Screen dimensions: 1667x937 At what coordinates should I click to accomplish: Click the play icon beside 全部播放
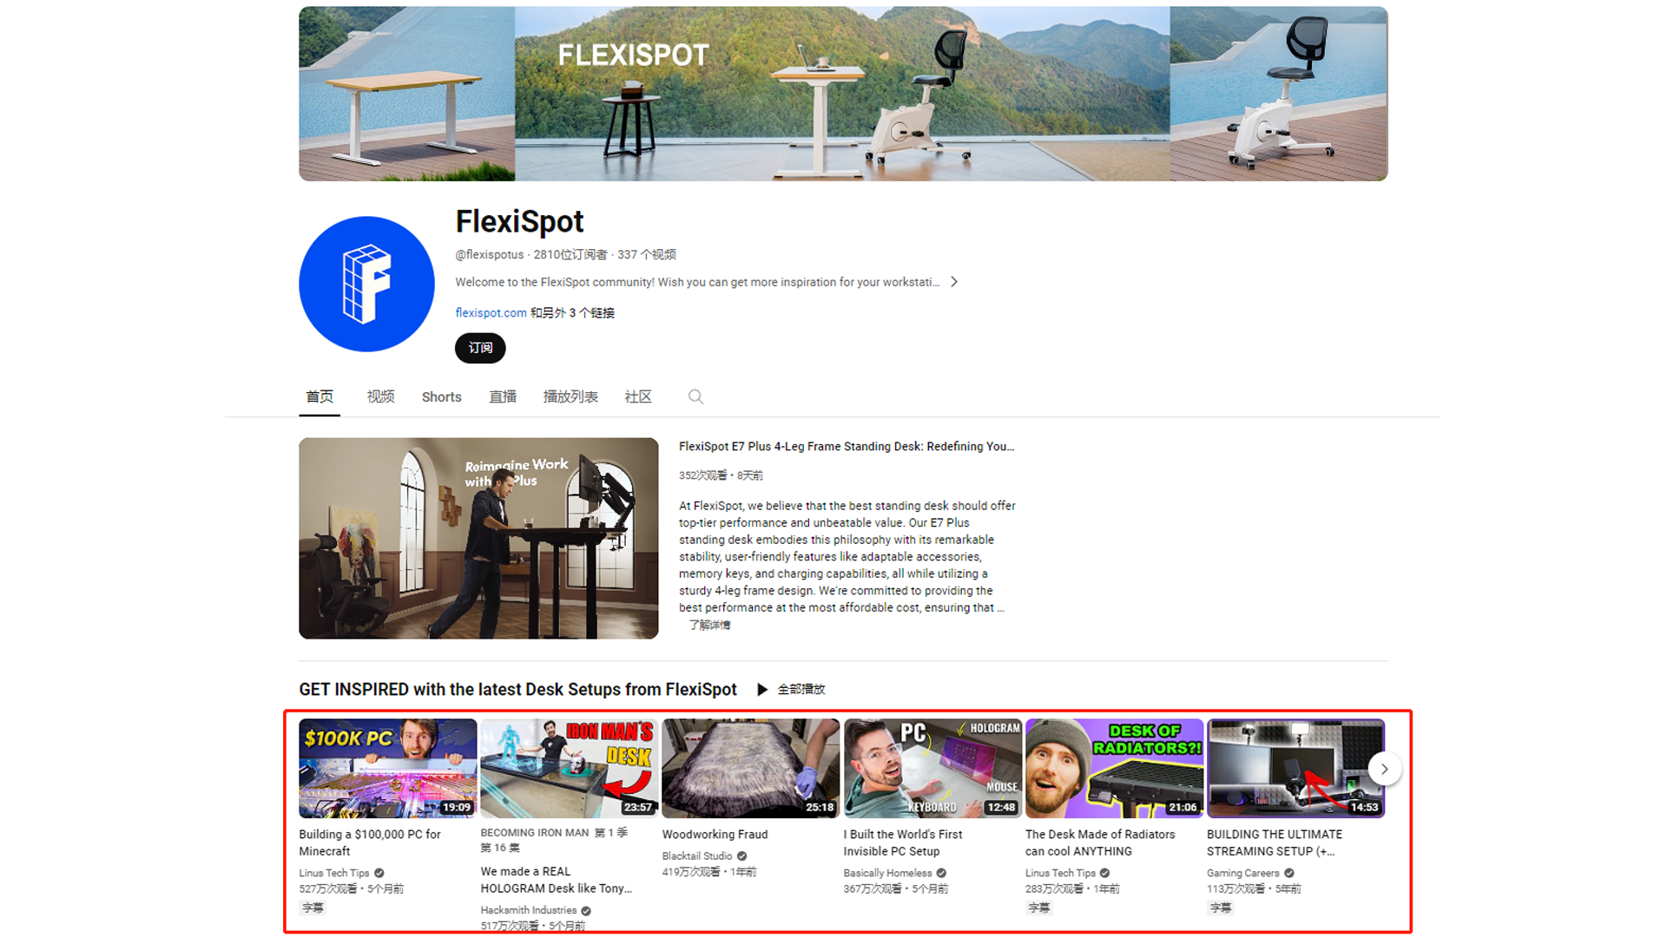(x=762, y=689)
